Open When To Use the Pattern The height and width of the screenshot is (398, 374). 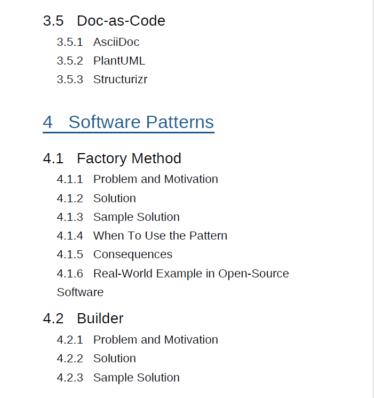[x=160, y=236]
